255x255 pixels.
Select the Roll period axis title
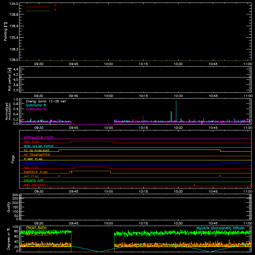9,79
